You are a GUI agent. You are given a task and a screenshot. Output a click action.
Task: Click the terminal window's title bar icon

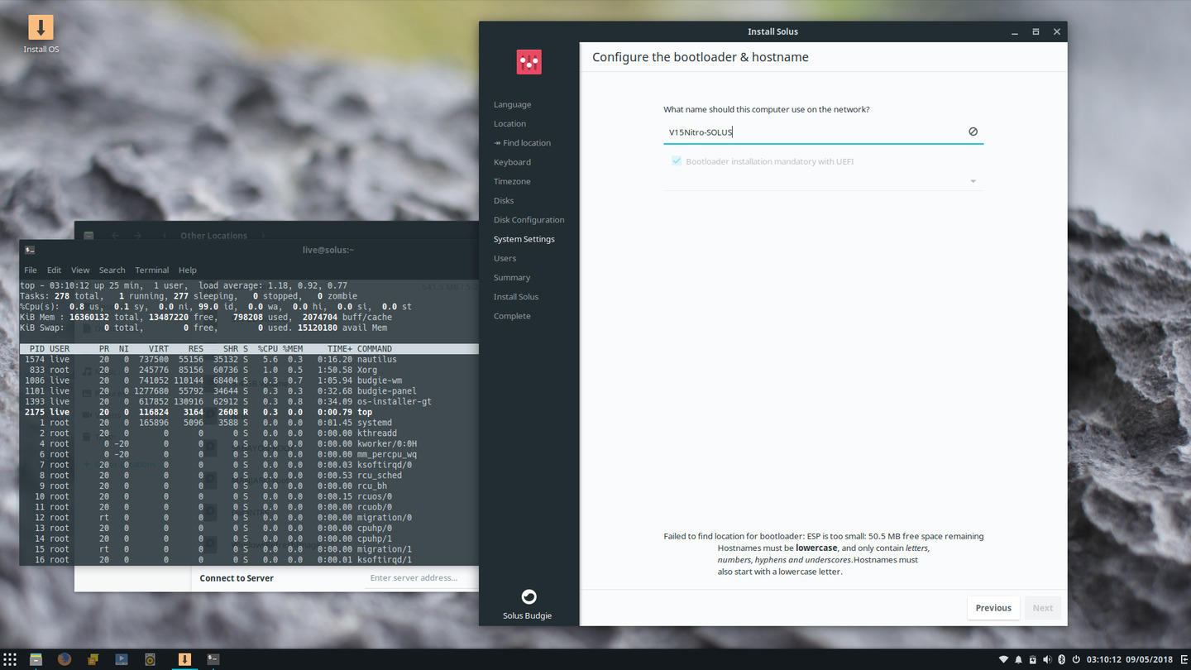(x=30, y=250)
